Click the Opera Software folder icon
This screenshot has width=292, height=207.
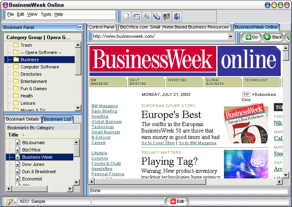16,52
